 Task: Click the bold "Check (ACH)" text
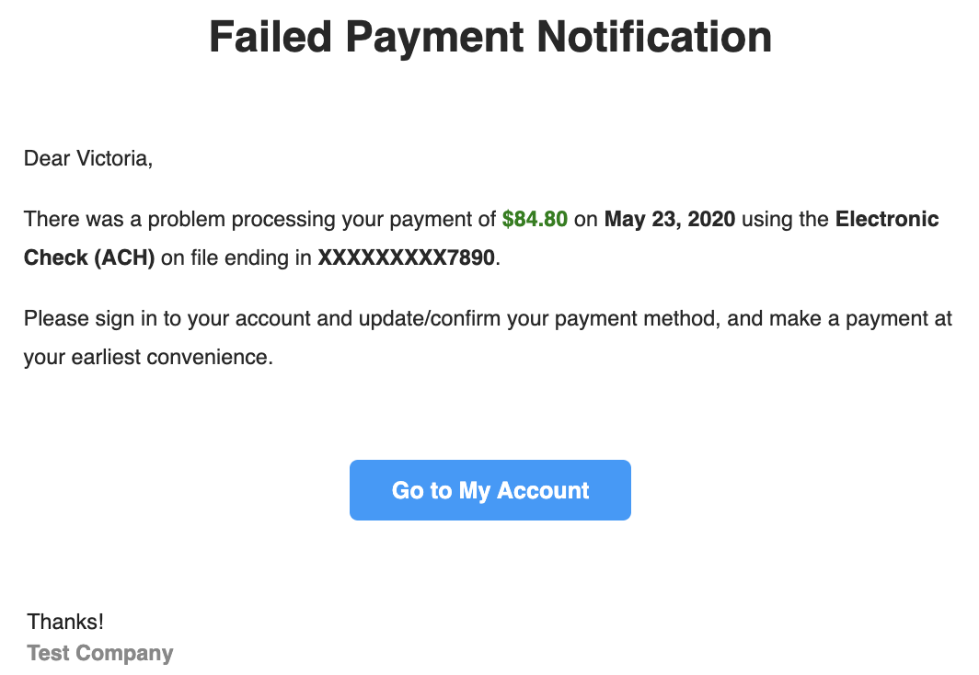click(89, 258)
